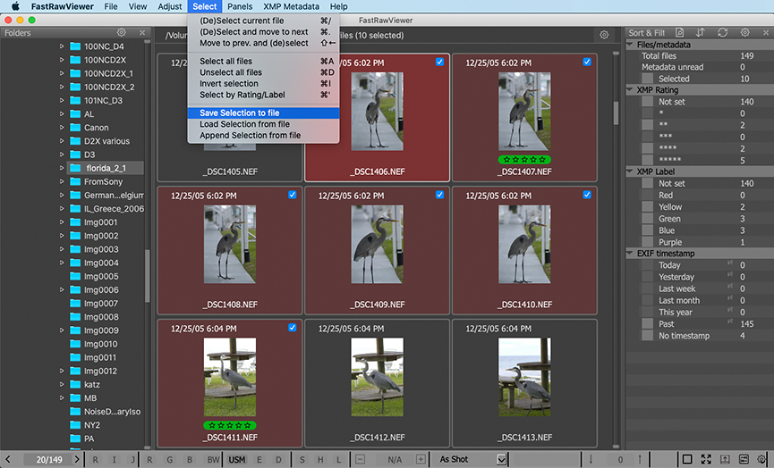Choose Save Selection to file menu entry
The width and height of the screenshot is (774, 468).
click(x=240, y=113)
